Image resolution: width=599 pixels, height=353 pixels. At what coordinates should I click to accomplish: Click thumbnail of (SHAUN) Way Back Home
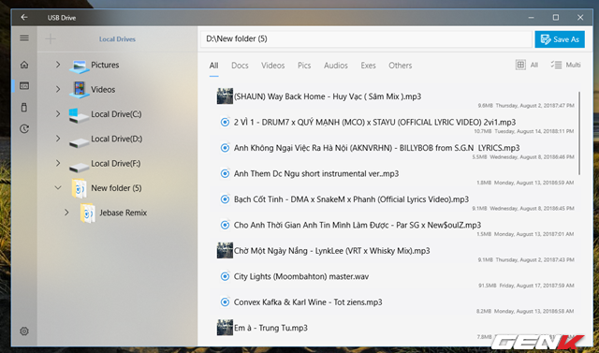coord(225,96)
